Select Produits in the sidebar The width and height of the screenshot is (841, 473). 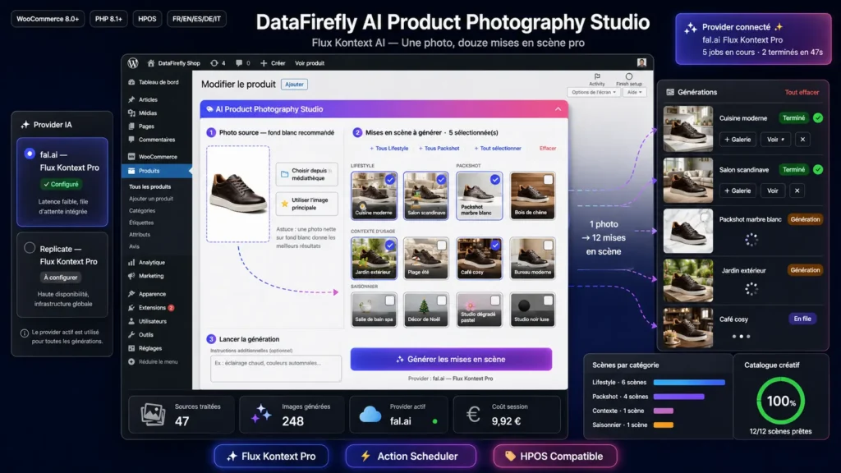tap(149, 171)
